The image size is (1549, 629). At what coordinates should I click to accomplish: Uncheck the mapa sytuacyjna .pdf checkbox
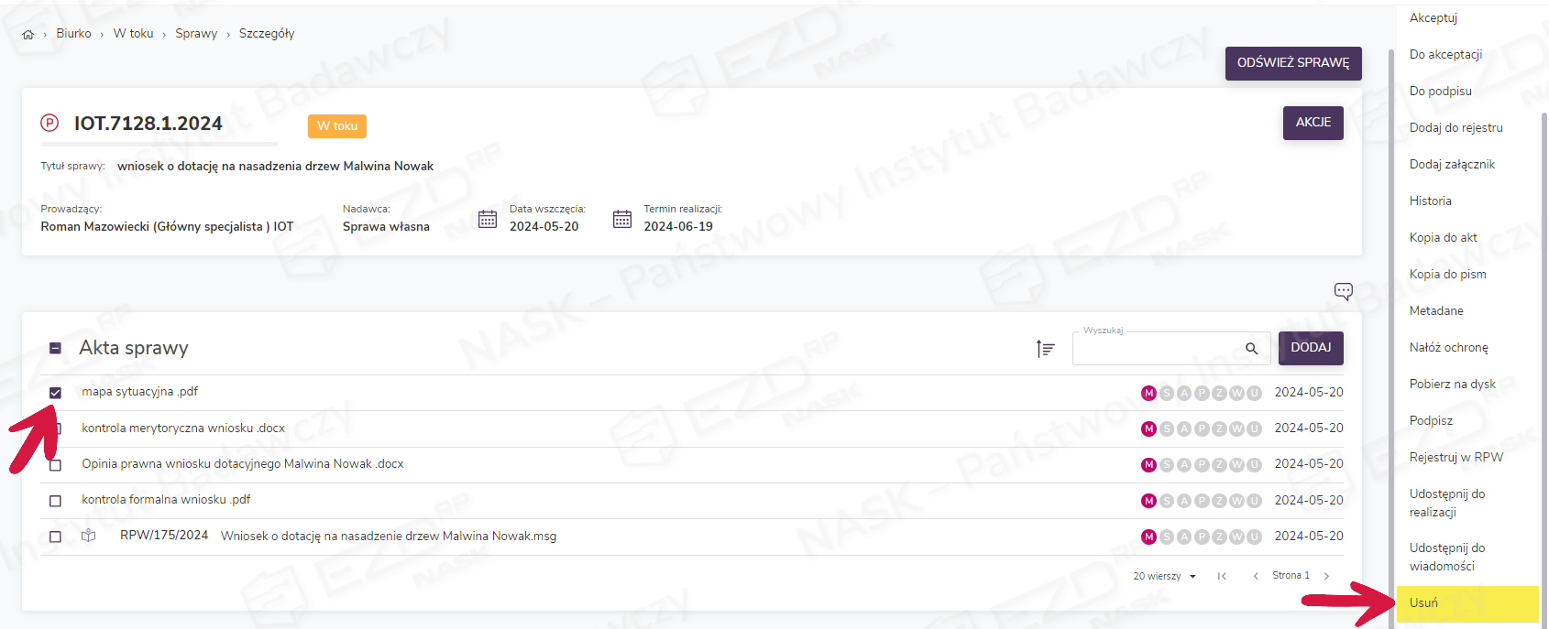pos(55,393)
